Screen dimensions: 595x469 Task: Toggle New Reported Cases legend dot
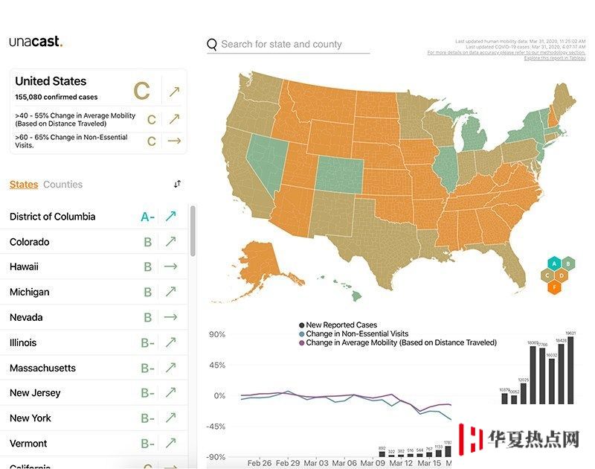tap(302, 325)
